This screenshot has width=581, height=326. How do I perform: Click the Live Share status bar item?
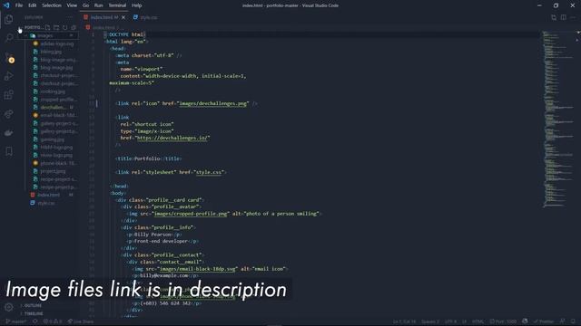click(81, 321)
